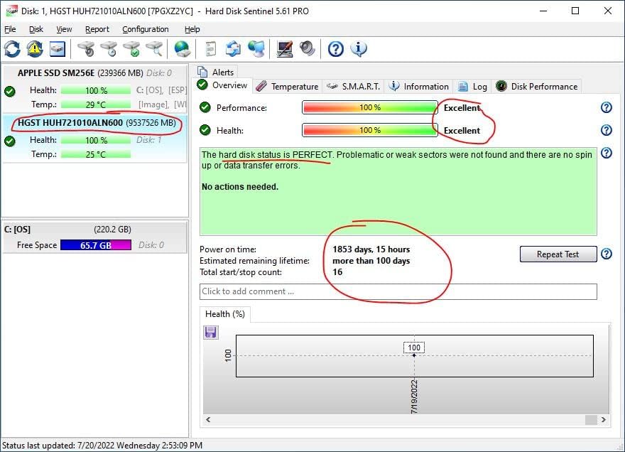The width and height of the screenshot is (625, 452).
Task: Click the refresh-with-warning toolbar icon
Action: point(35,49)
